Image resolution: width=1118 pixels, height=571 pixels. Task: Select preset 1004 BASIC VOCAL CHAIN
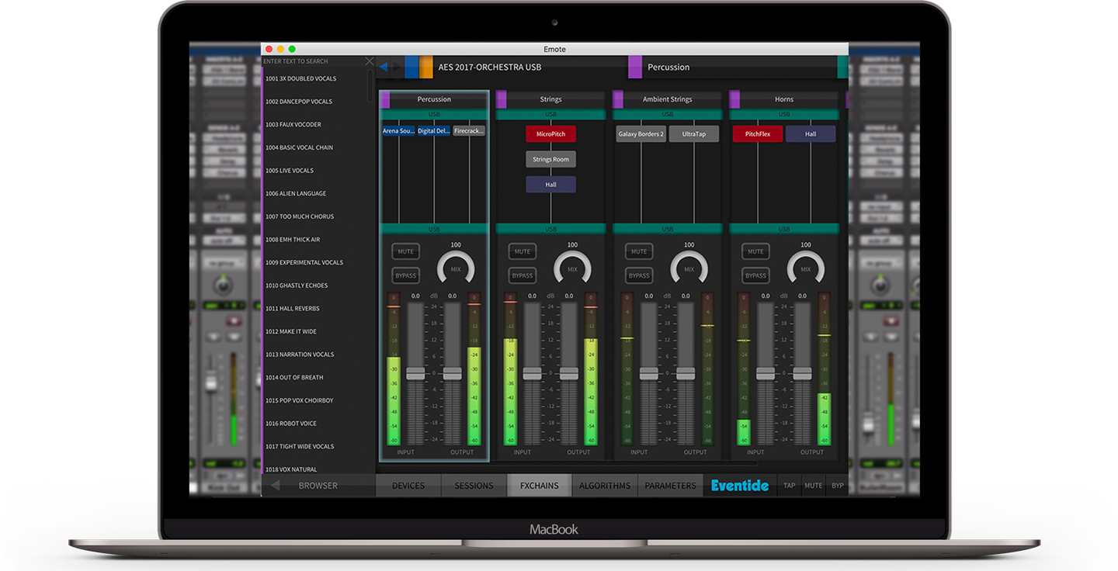299,147
